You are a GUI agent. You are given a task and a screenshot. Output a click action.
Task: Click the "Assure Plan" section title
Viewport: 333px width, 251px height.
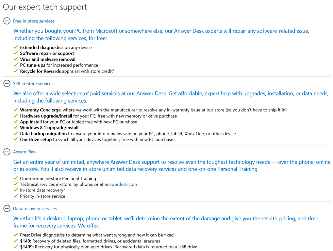pyautogui.click(x=24, y=152)
